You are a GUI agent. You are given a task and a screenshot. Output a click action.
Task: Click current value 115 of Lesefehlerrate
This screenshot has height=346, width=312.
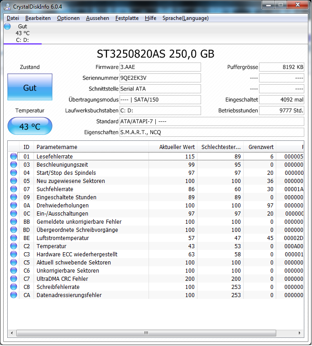[x=190, y=156]
